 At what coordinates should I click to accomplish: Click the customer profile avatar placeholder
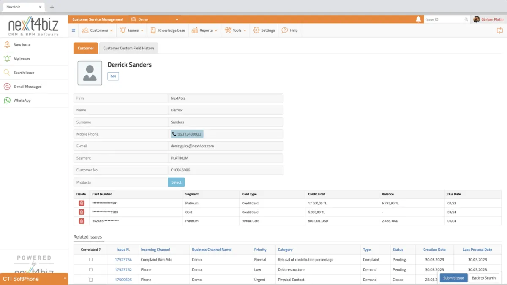point(90,73)
